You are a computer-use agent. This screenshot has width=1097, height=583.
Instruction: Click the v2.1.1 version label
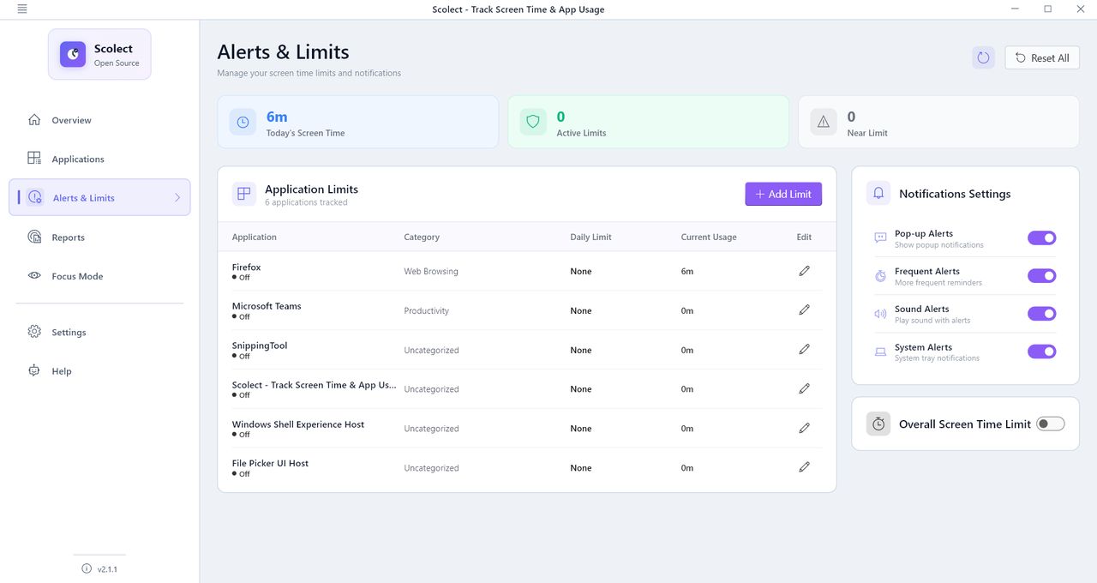tap(107, 568)
